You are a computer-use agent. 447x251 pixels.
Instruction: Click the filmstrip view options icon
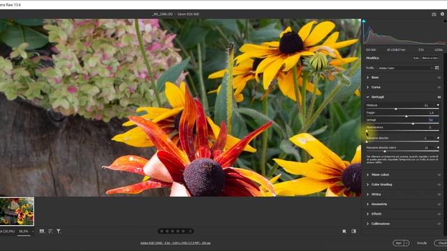click(x=42, y=231)
